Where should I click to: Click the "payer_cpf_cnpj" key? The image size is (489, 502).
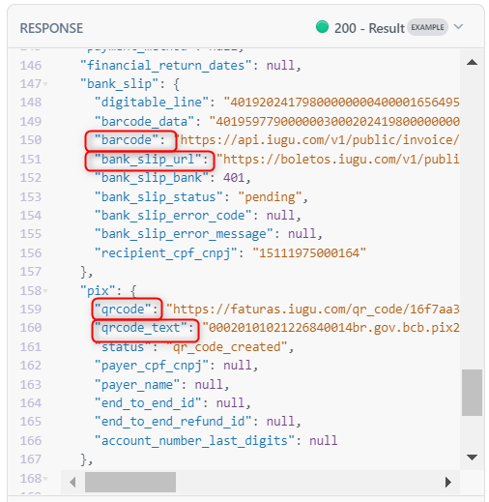click(152, 366)
